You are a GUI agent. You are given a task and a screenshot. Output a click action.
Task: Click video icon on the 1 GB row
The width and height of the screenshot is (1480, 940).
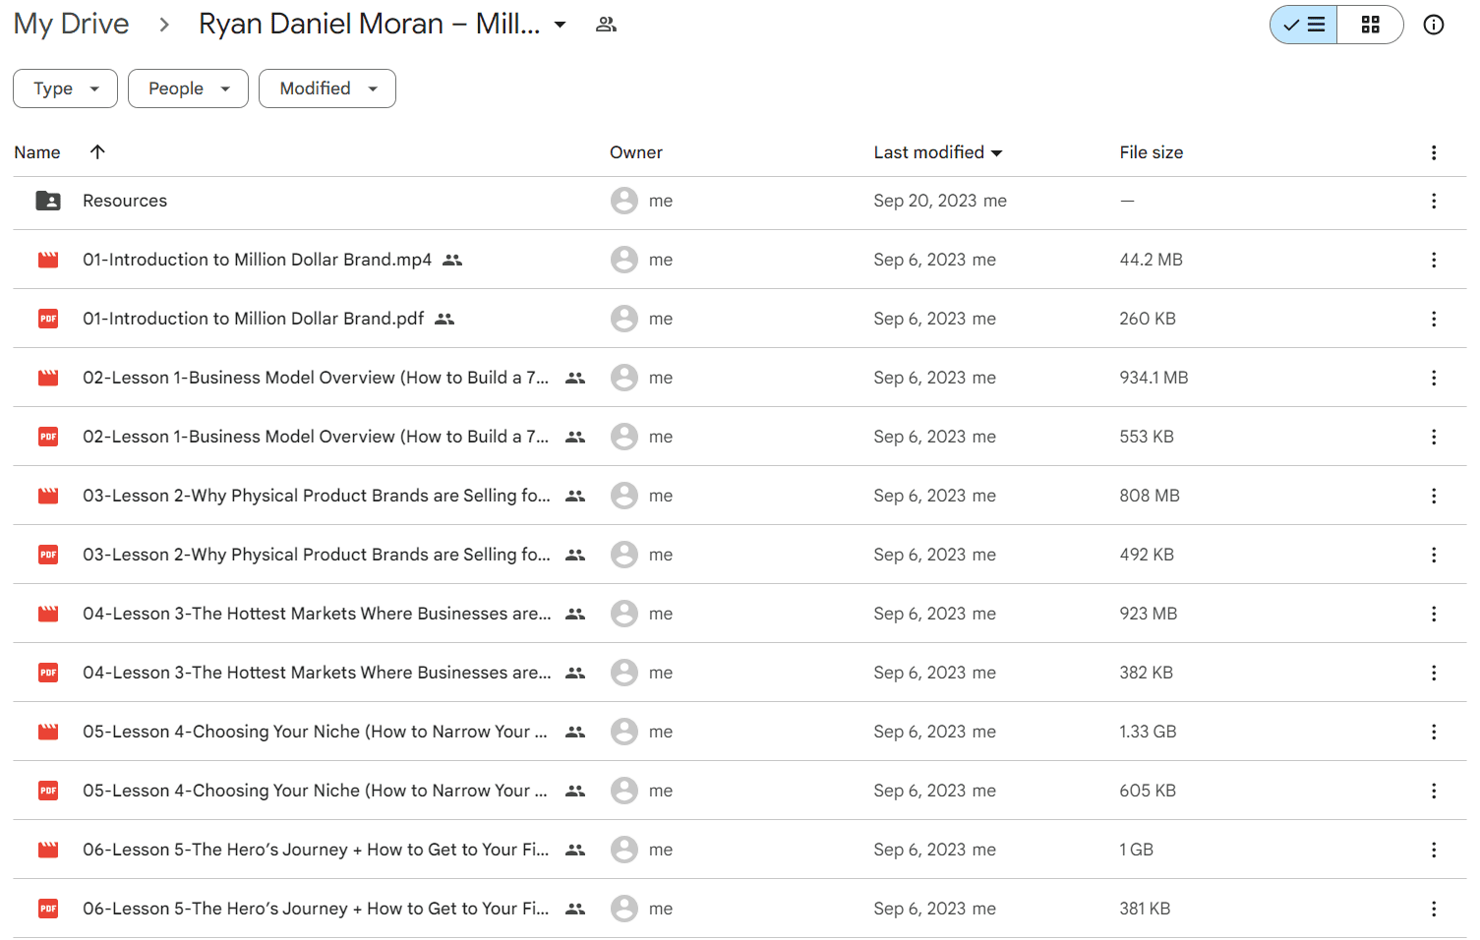point(48,850)
